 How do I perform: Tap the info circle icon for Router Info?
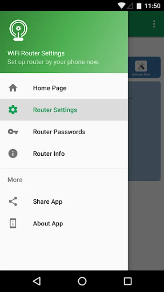point(13,154)
